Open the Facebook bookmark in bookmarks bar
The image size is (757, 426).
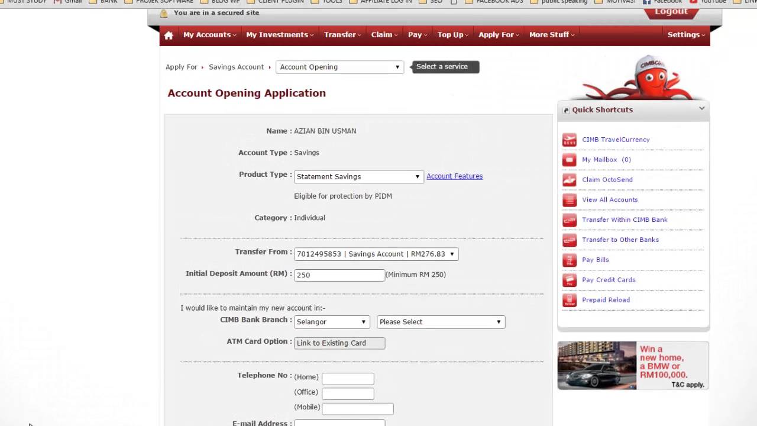coord(662,2)
